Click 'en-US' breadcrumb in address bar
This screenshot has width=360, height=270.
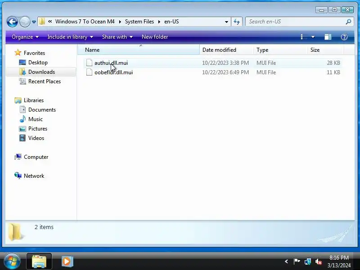pos(171,22)
